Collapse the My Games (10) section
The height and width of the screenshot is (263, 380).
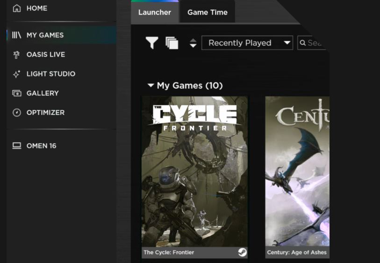click(x=151, y=85)
